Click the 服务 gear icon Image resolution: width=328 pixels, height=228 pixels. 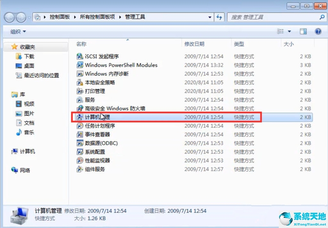click(x=80, y=100)
